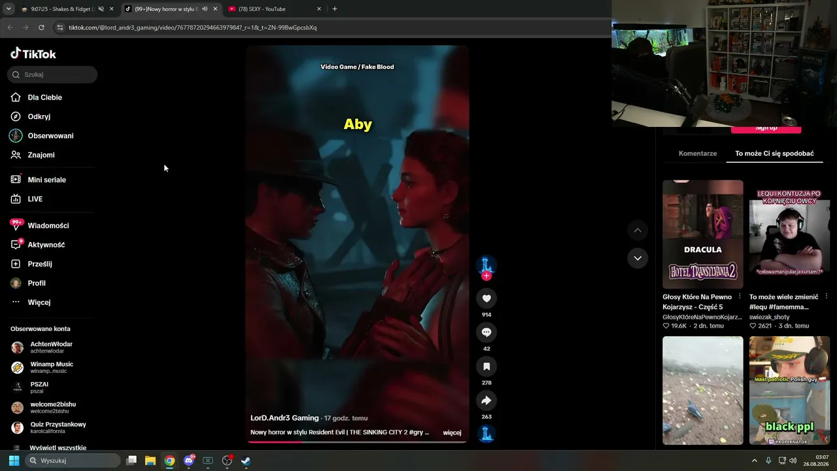Screen dimensions: 837x471
Task: Open options for To może wiele zmienić video
Action: pyautogui.click(x=827, y=296)
